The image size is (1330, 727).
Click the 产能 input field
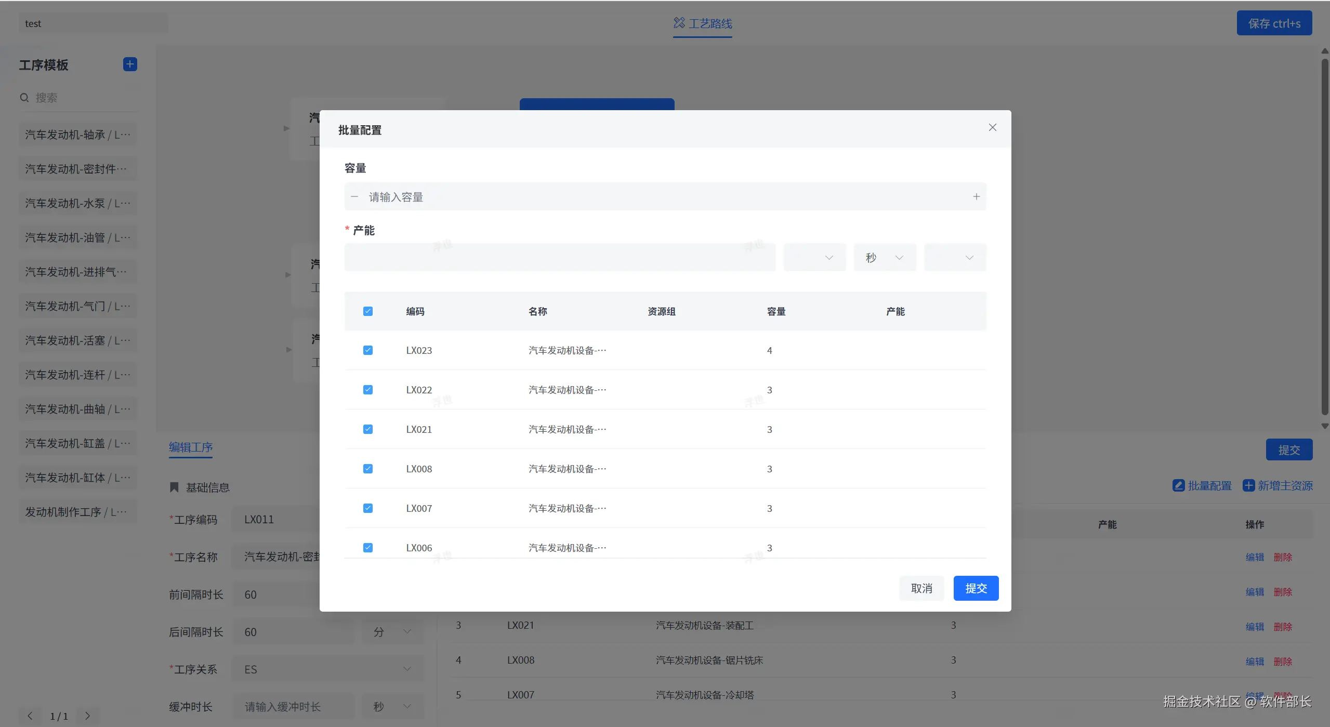[x=560, y=258]
